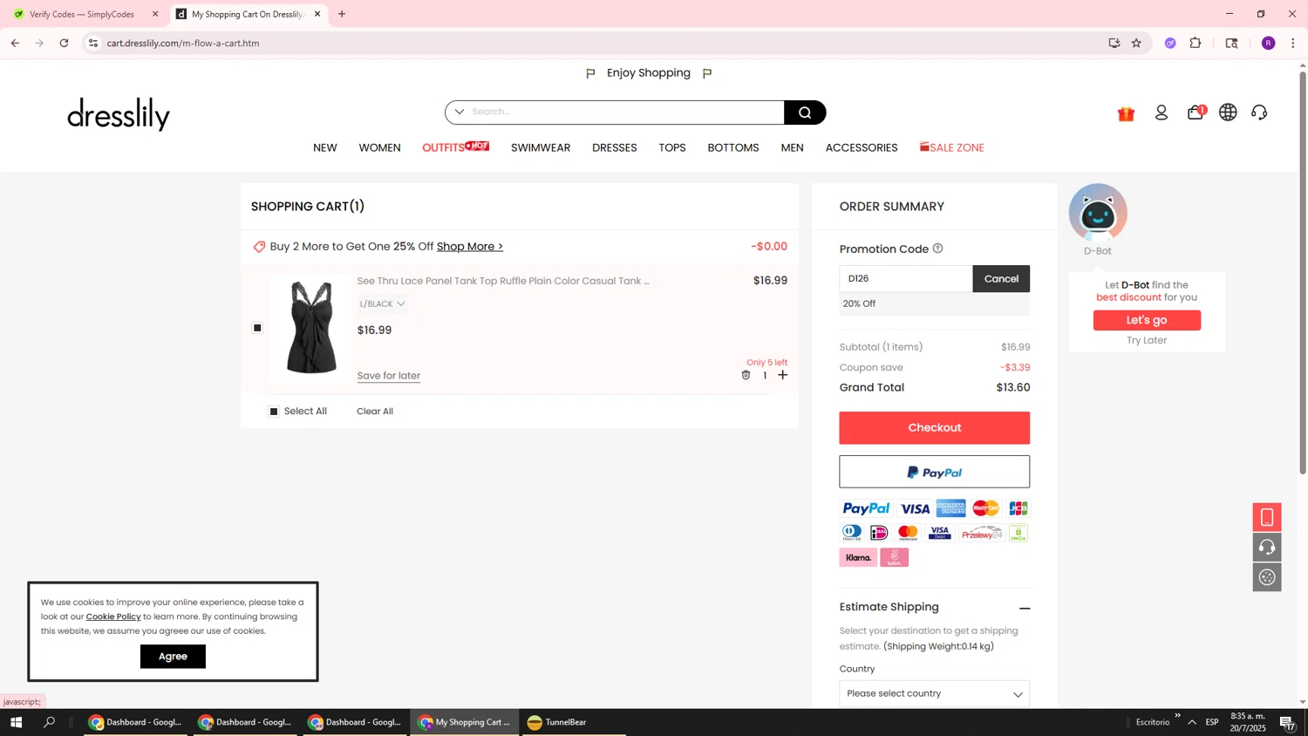Open the tank top product title link
Screen dimensions: 1308x736
pos(503,281)
